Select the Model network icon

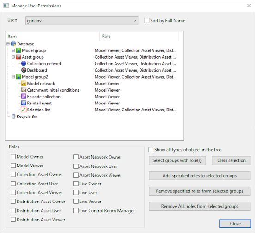coord(24,83)
